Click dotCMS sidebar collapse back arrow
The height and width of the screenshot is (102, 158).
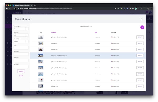pos(8,13)
